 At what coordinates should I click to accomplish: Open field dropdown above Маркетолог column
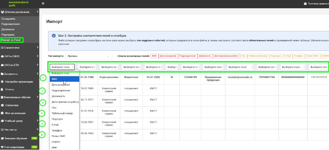131,67
